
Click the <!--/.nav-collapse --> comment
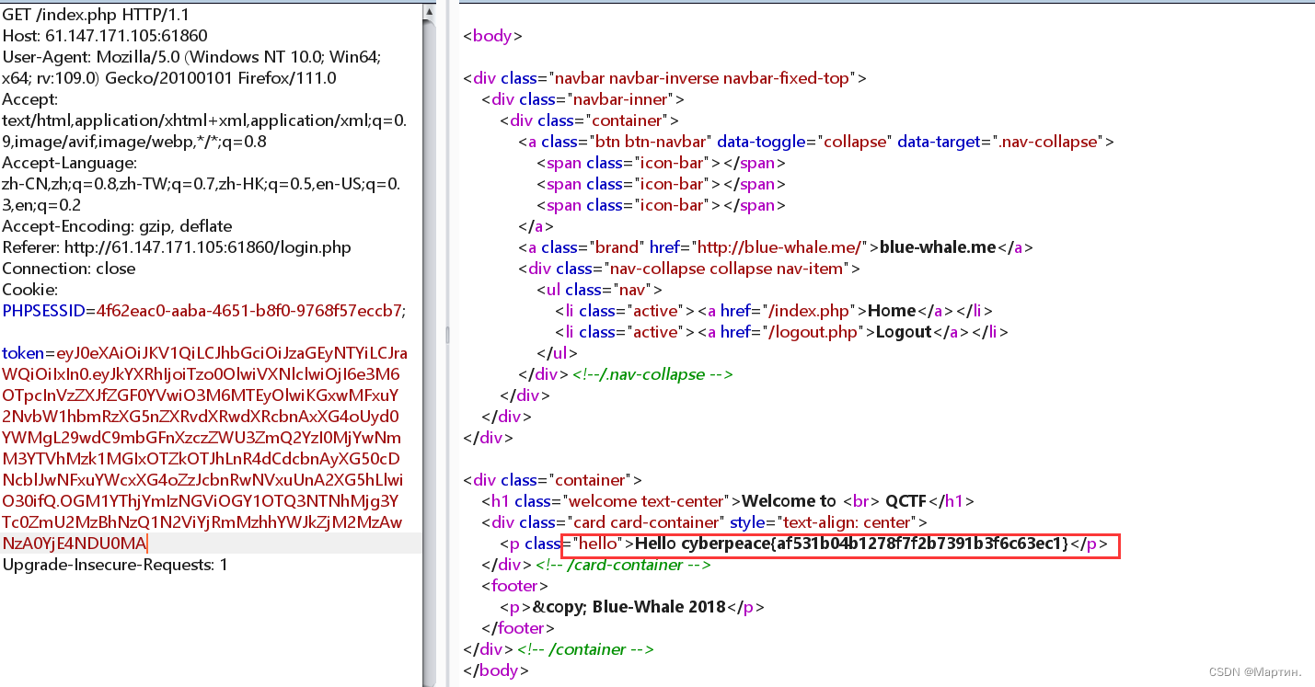click(x=652, y=374)
